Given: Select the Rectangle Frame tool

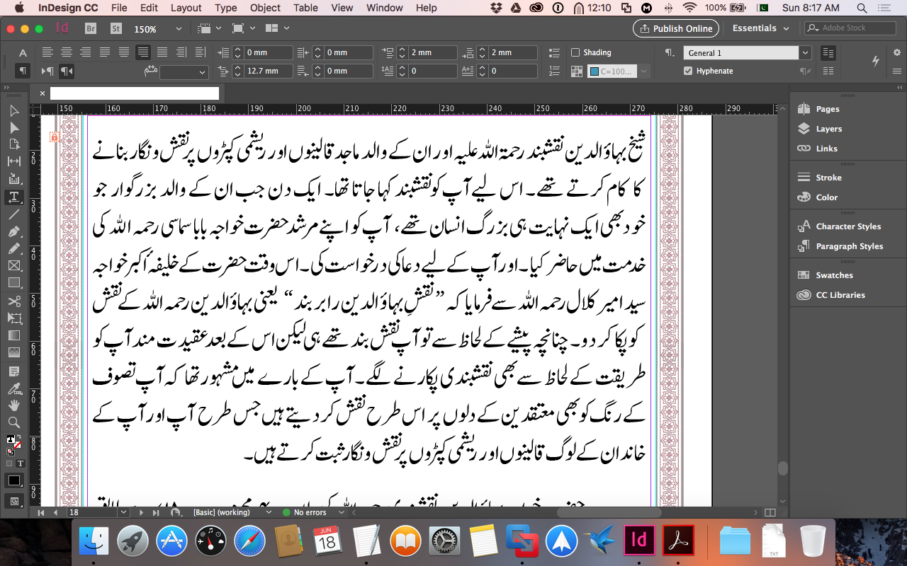Looking at the screenshot, I should pos(14,266).
